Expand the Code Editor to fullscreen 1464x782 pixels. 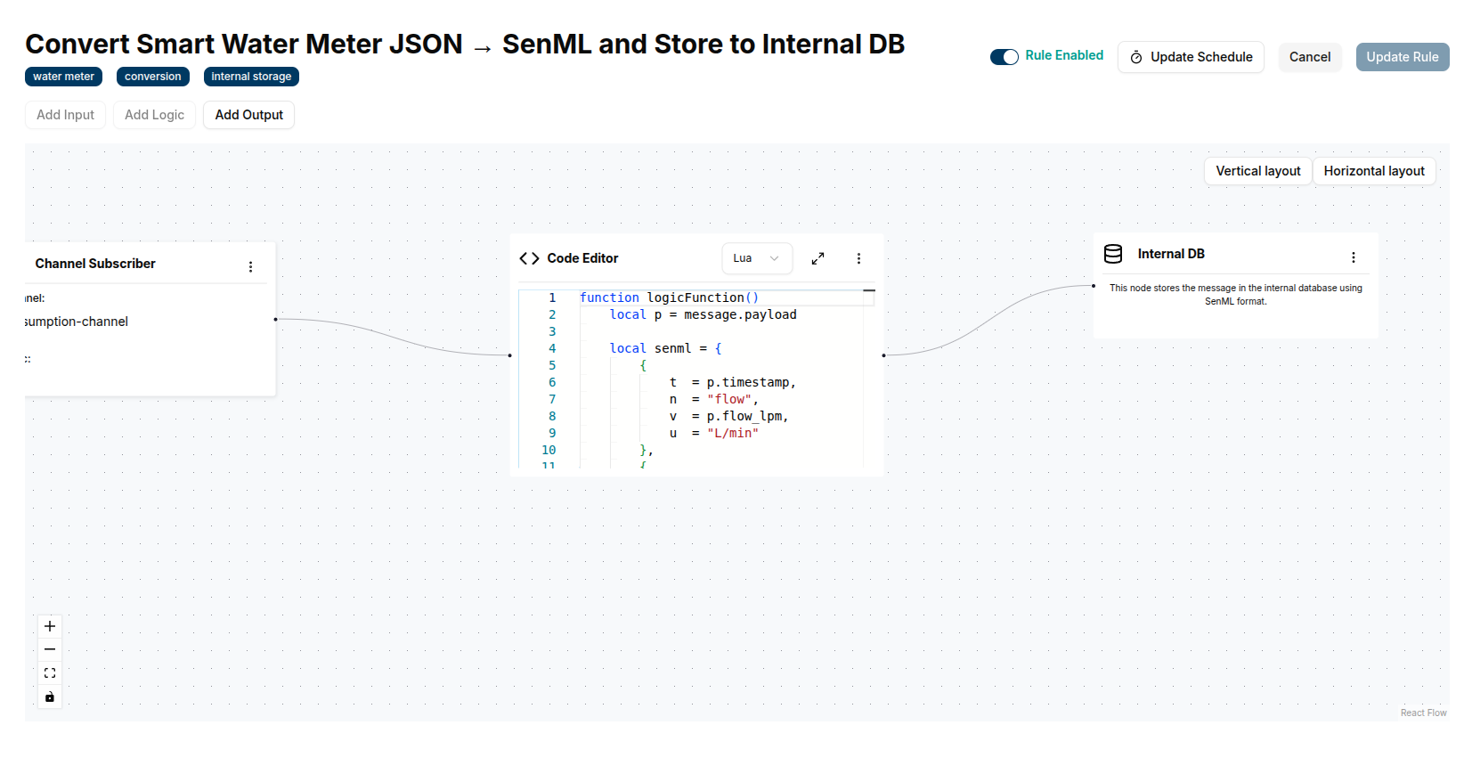pyautogui.click(x=817, y=258)
